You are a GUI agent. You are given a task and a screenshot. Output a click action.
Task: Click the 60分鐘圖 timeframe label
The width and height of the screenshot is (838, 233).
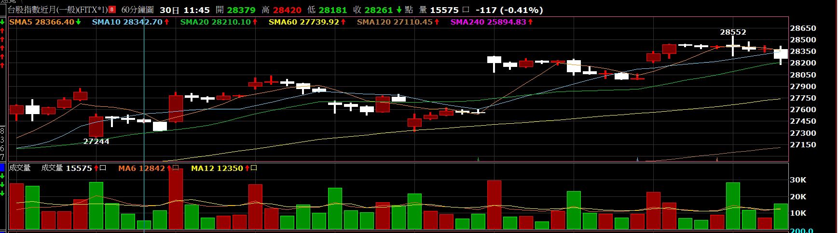[x=137, y=10]
